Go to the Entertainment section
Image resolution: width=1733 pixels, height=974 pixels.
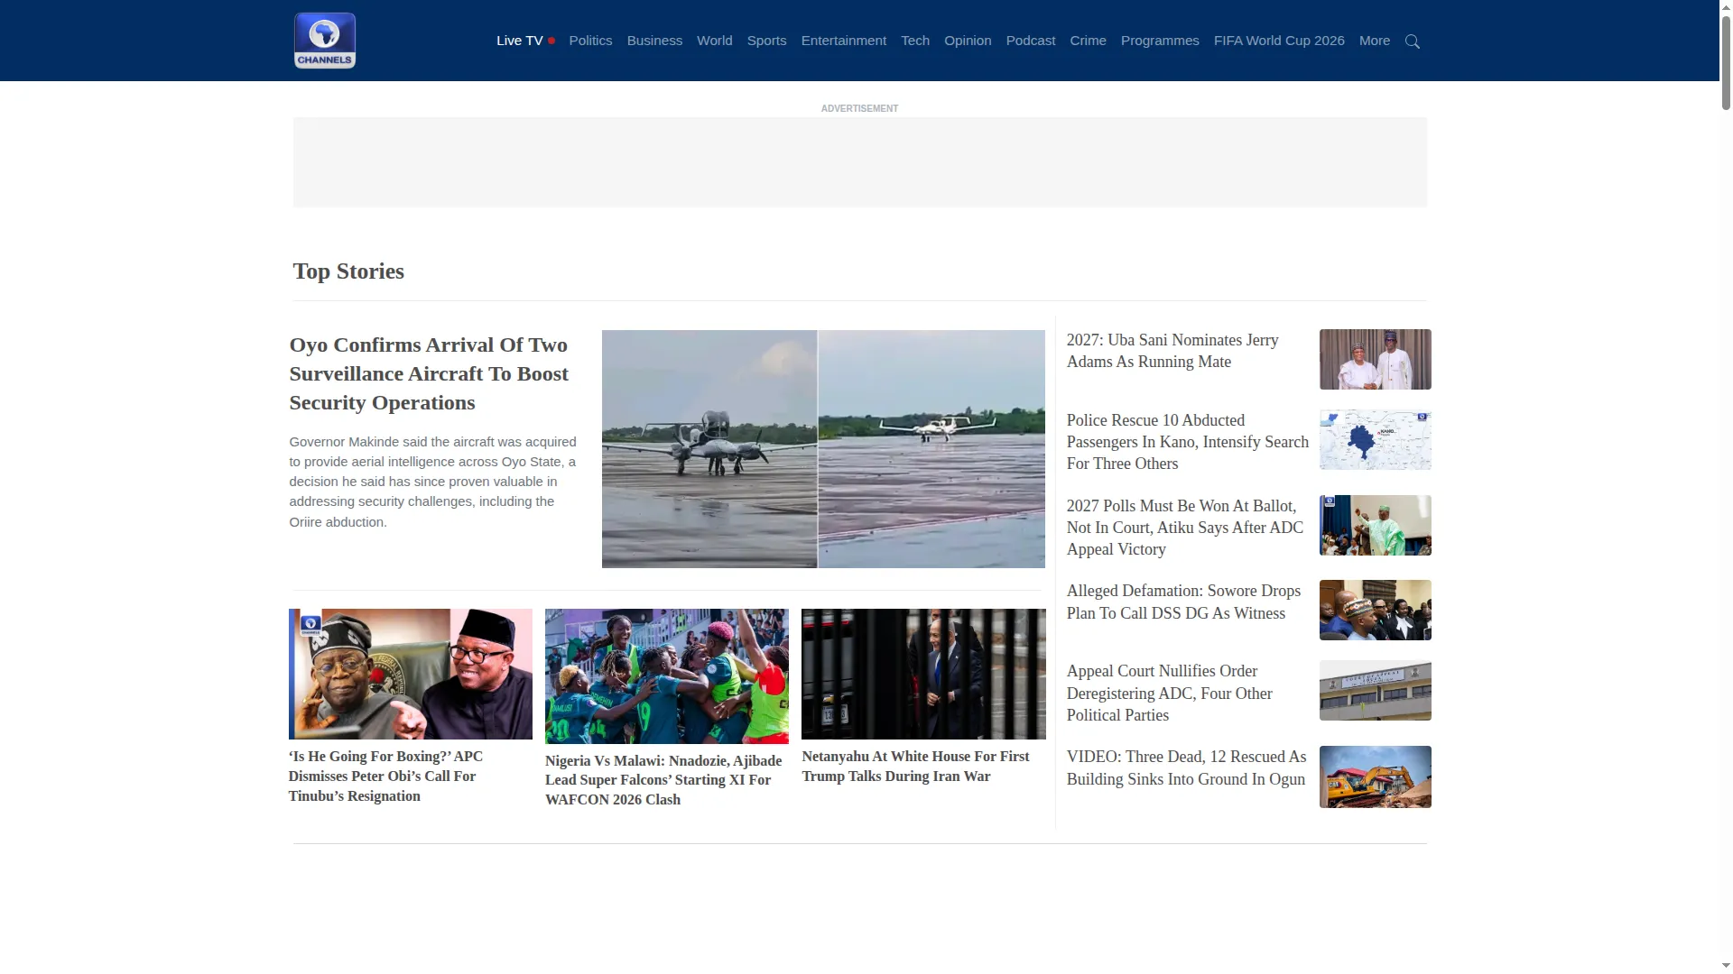pos(843,41)
